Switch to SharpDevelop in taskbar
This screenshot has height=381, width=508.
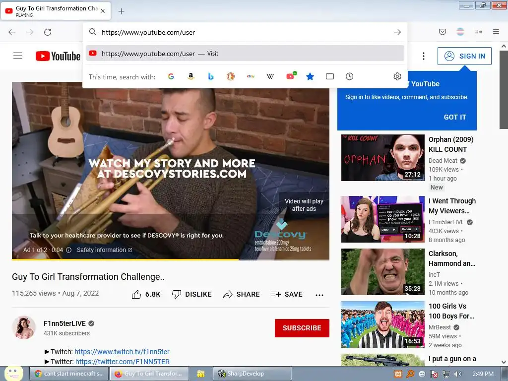pos(253,374)
